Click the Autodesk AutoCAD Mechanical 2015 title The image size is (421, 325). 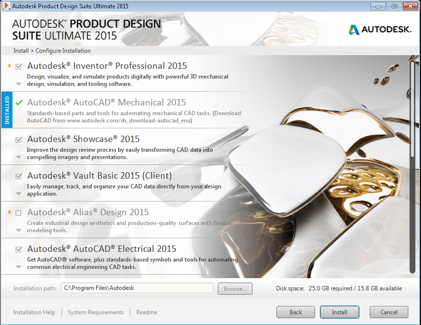coord(106,102)
